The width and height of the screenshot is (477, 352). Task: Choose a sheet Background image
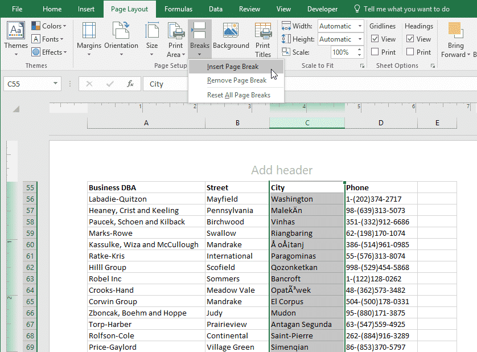tap(231, 36)
